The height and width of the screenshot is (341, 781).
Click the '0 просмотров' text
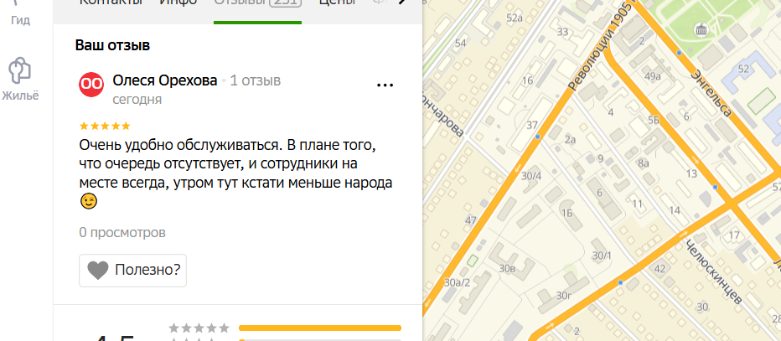[x=122, y=232]
